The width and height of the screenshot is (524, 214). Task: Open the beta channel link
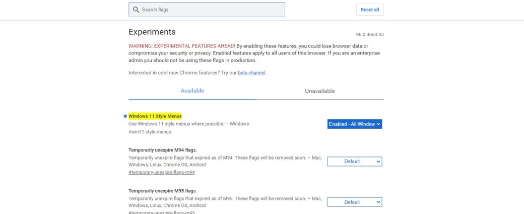251,73
